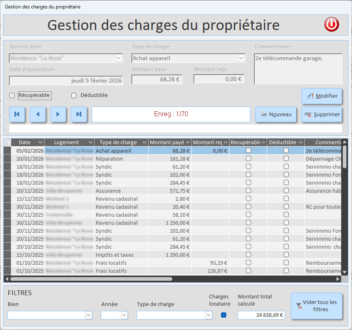Viewport: 352px width, 330px height.
Task: Toggle the Déductible checkbox in form
Action: click(74, 96)
